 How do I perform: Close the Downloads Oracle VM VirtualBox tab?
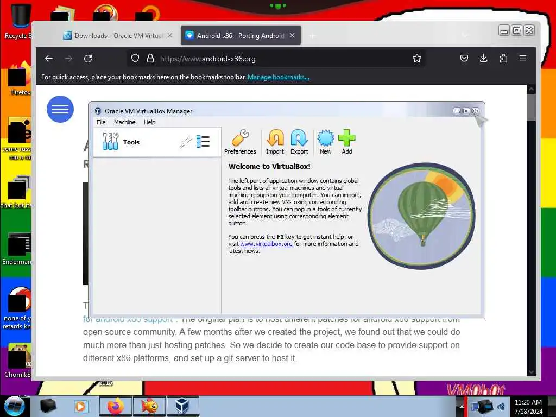[170, 35]
